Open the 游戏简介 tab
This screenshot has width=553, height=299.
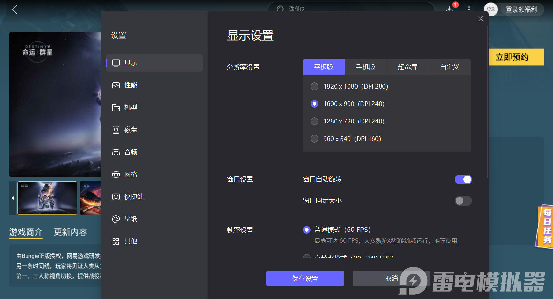pyautogui.click(x=26, y=232)
